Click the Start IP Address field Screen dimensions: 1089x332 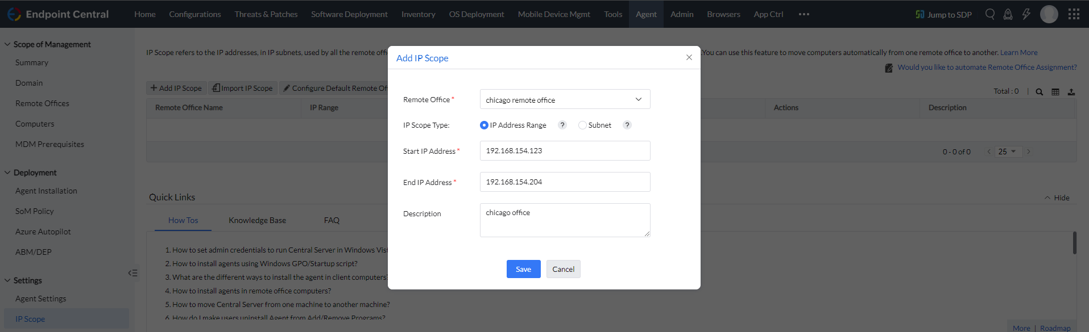565,151
